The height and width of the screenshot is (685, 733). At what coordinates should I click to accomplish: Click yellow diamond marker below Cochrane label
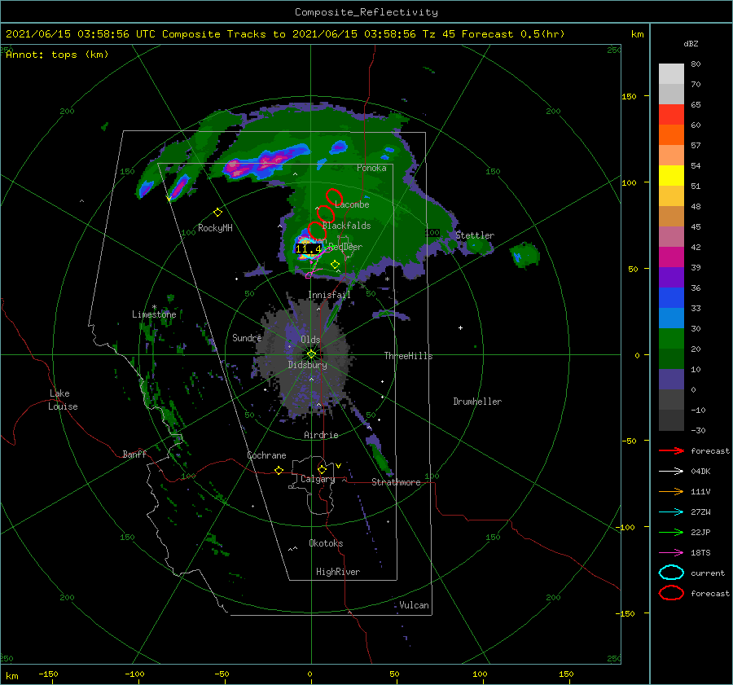pos(279,470)
